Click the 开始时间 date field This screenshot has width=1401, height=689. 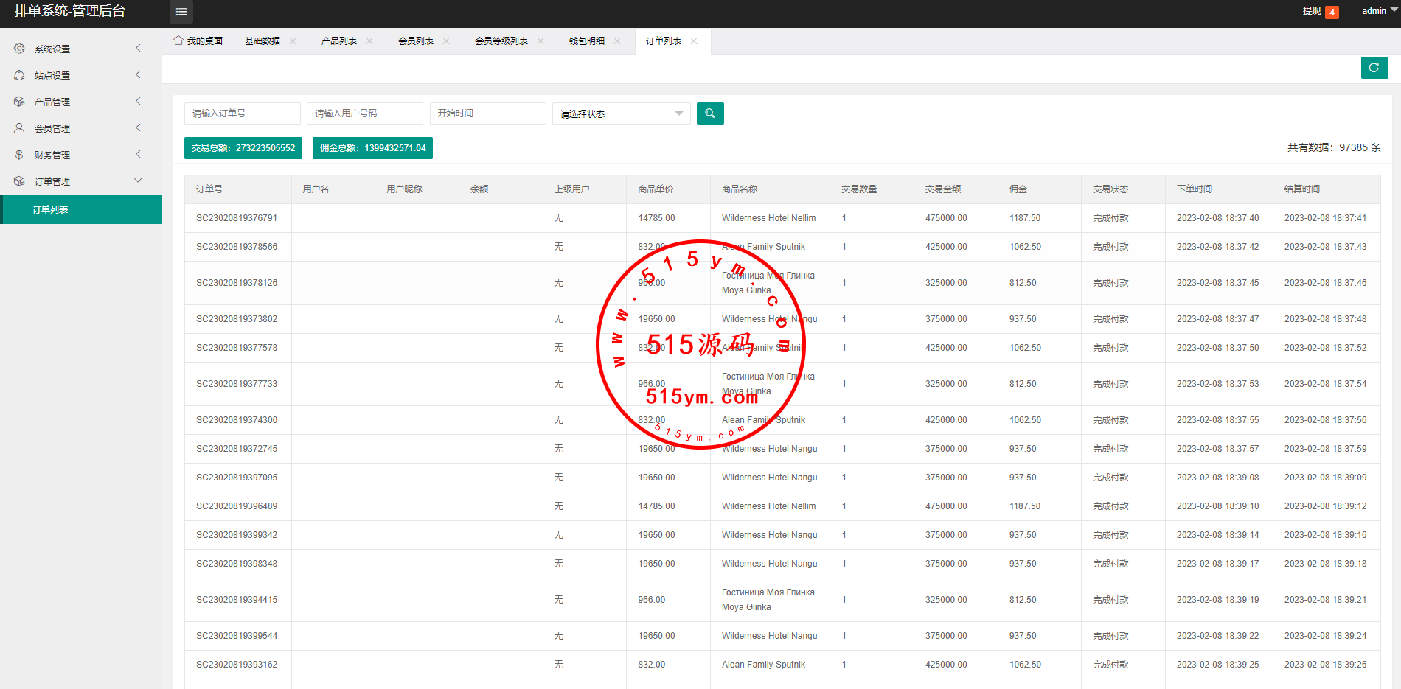tap(487, 113)
